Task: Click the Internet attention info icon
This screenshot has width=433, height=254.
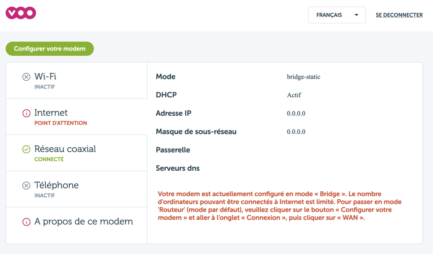Action: (26, 113)
